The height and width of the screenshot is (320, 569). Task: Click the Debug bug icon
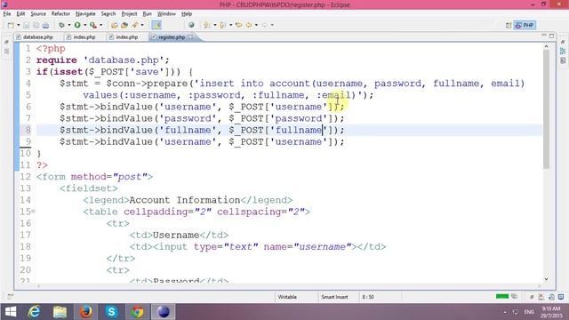[x=61, y=25]
